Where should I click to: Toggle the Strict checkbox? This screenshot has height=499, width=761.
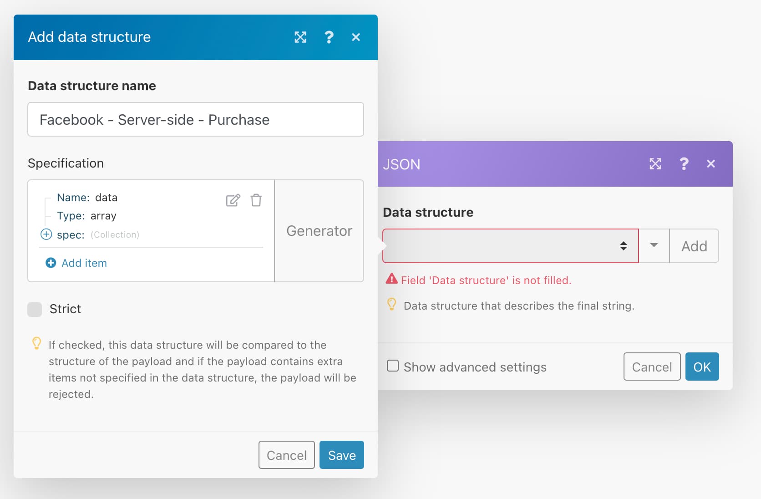tap(35, 309)
